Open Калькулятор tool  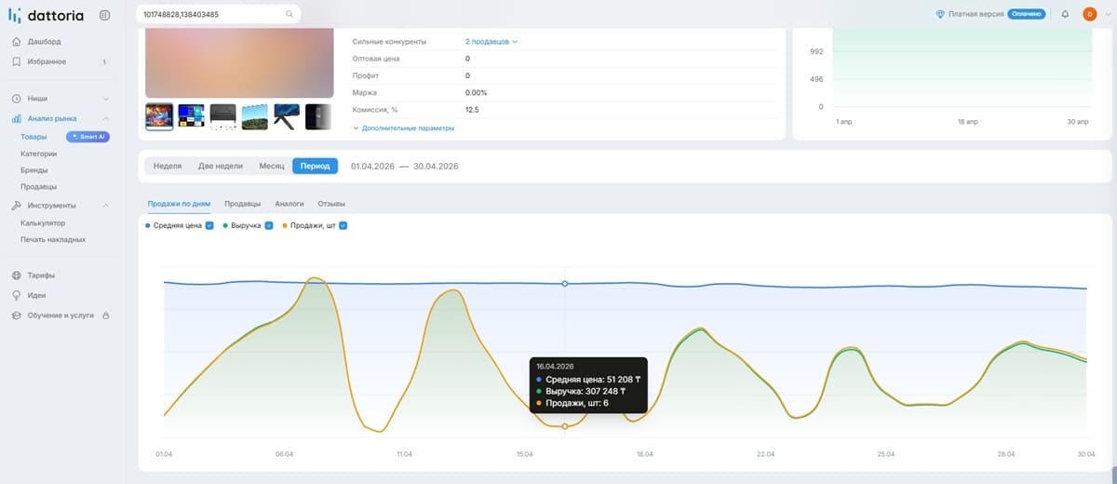(43, 223)
